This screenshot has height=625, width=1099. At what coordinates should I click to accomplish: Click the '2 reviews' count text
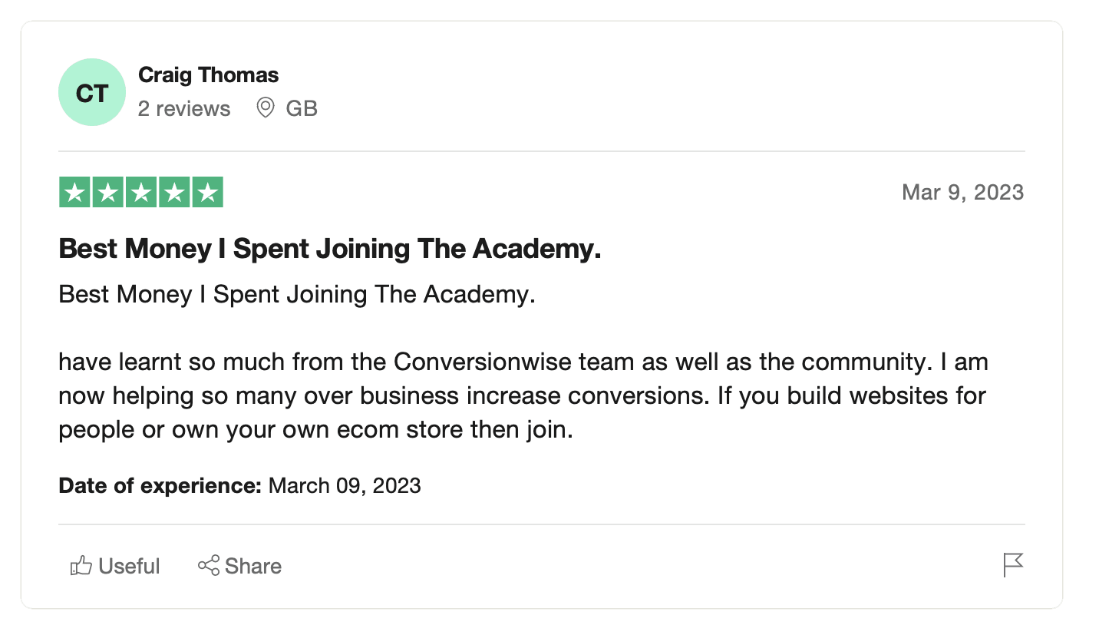184,109
